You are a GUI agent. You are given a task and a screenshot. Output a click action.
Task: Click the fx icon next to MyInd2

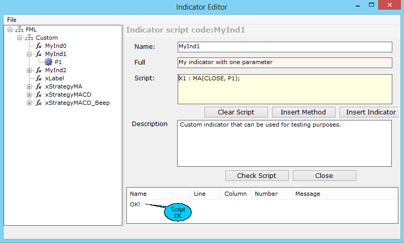(x=39, y=70)
